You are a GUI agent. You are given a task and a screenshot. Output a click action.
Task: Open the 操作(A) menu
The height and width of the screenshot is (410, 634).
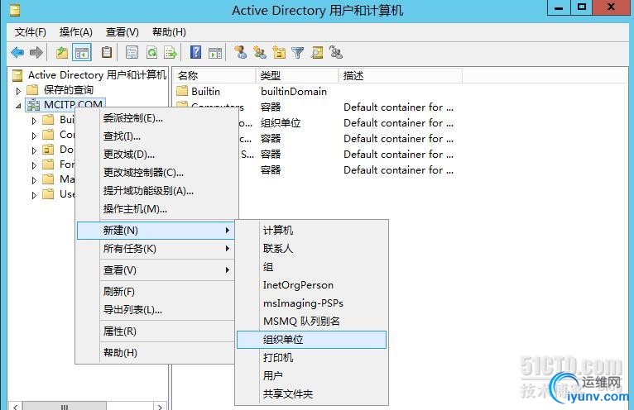point(75,32)
